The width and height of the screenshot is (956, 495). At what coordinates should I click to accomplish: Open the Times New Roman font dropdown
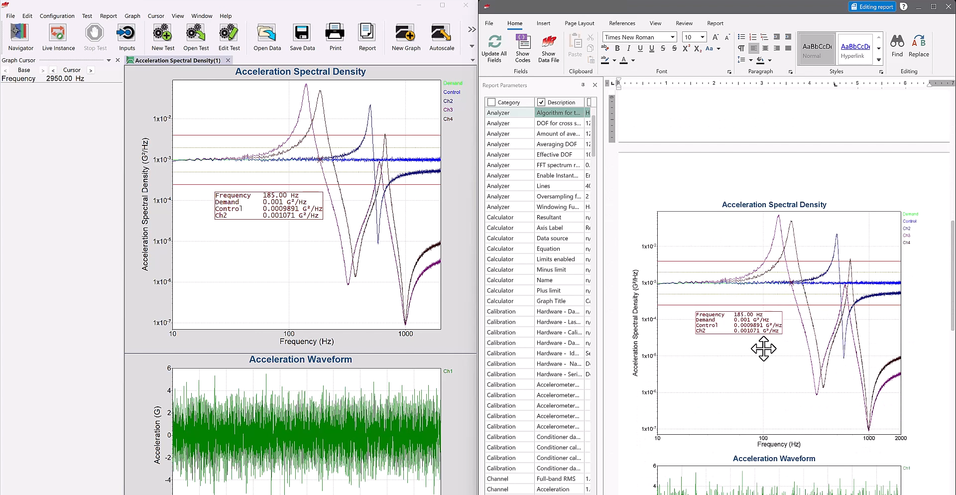pyautogui.click(x=672, y=37)
